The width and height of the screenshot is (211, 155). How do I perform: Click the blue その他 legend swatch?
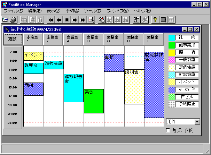point(172,89)
